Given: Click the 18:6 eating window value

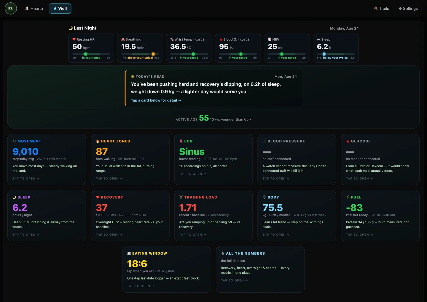Looking at the screenshot, I should point(137,264).
